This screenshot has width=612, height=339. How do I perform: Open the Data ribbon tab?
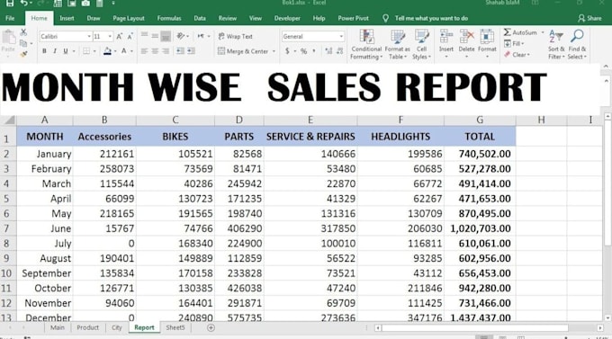coord(200,18)
